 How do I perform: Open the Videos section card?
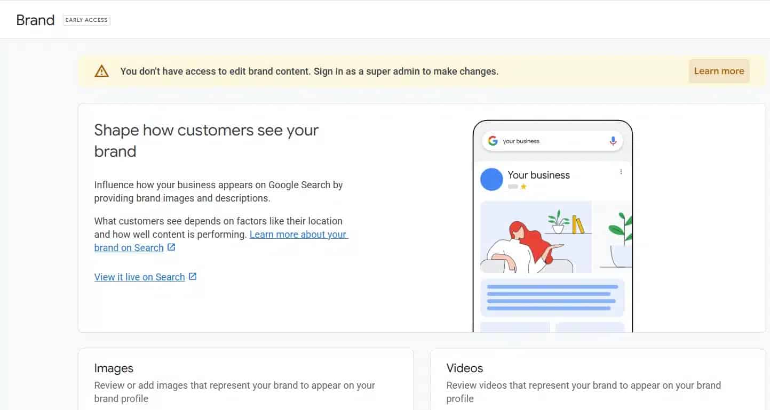(598, 380)
